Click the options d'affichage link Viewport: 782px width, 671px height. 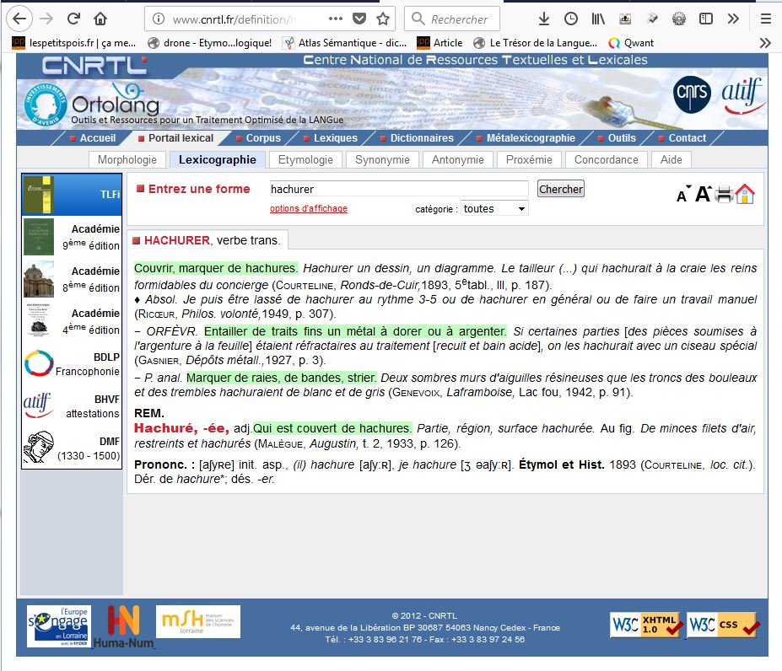308,209
